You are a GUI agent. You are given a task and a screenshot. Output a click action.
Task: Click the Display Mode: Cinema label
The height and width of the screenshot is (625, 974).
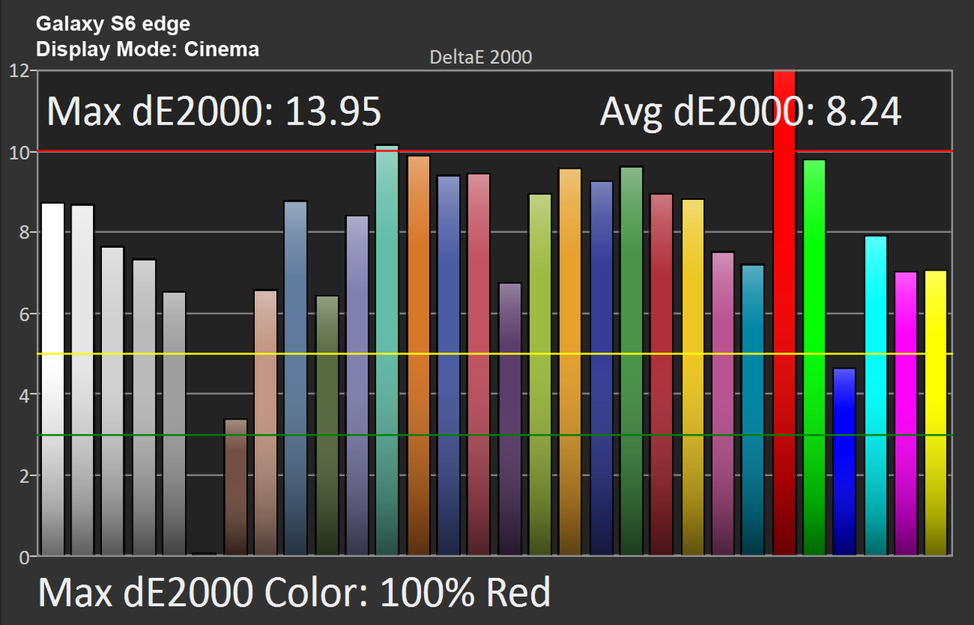148,49
